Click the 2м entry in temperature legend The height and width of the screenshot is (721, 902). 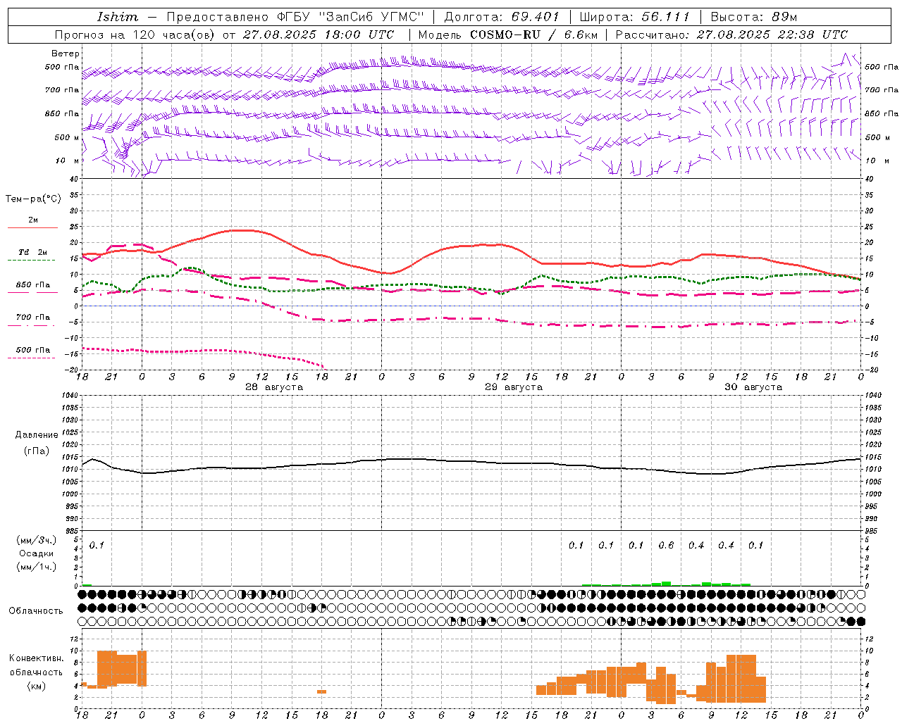point(33,220)
